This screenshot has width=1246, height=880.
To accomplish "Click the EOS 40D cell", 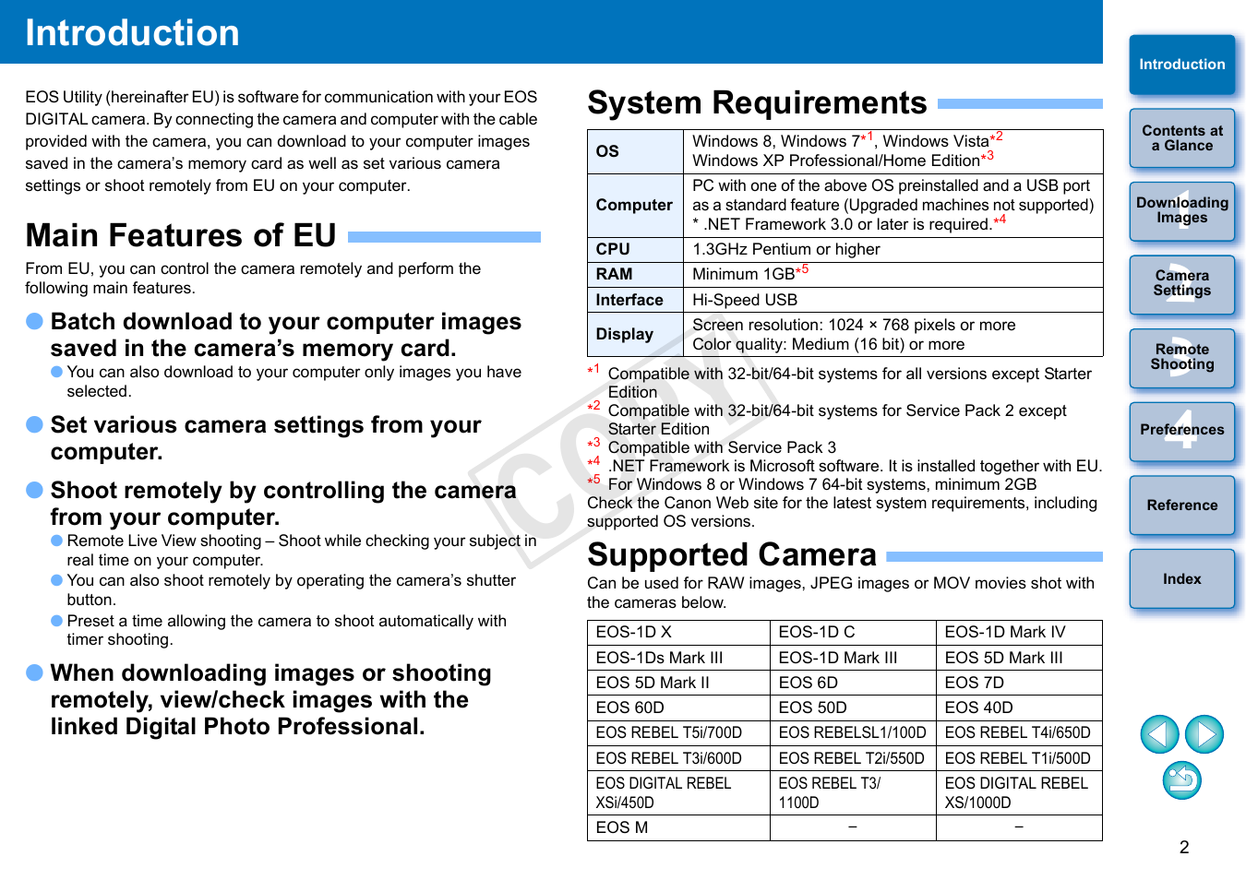I will tap(1019, 708).
